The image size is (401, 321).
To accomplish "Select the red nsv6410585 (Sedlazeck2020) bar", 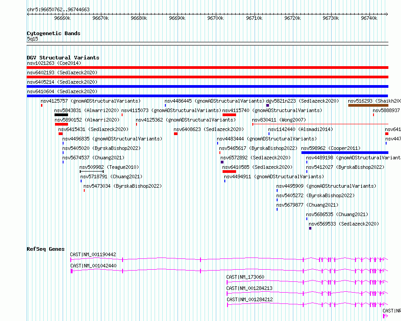I will [229, 172].
